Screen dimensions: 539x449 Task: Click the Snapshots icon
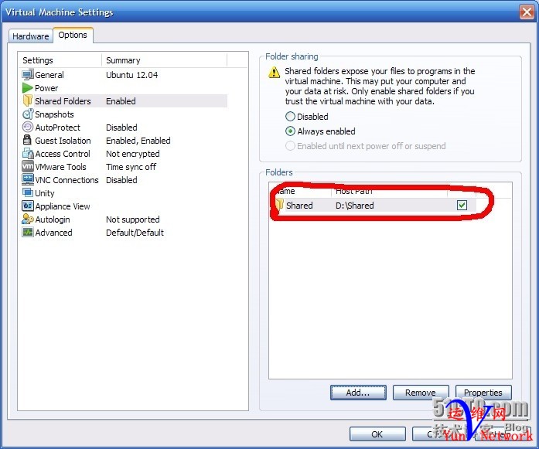[x=28, y=114]
